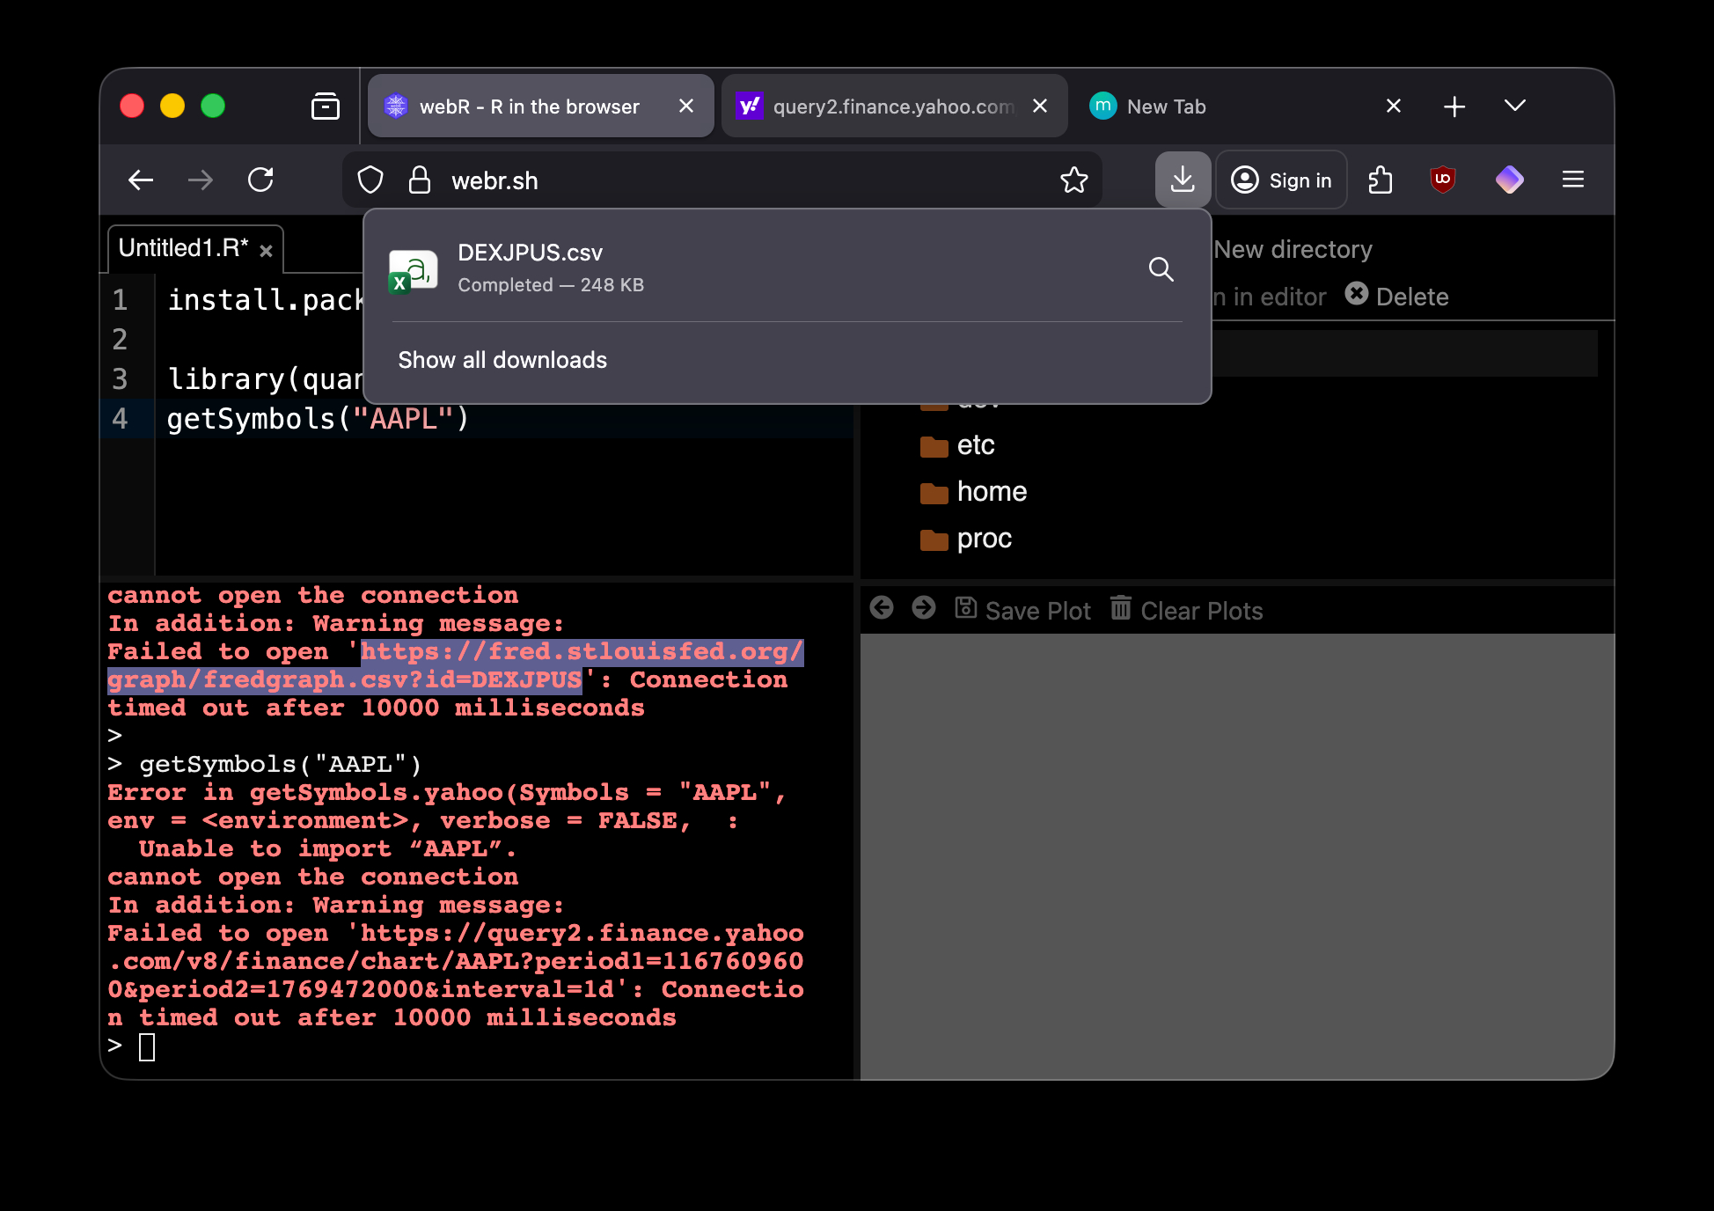Open the Firefox hamburger menu
The image size is (1714, 1211).
pos(1573,180)
